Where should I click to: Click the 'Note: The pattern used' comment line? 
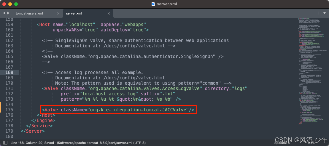pyautogui.click(x=143, y=83)
